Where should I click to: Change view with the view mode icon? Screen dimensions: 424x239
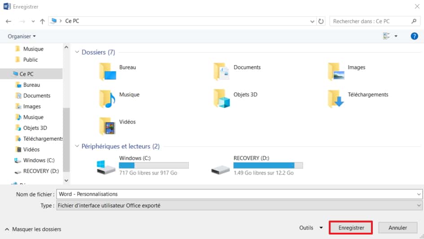coord(386,36)
